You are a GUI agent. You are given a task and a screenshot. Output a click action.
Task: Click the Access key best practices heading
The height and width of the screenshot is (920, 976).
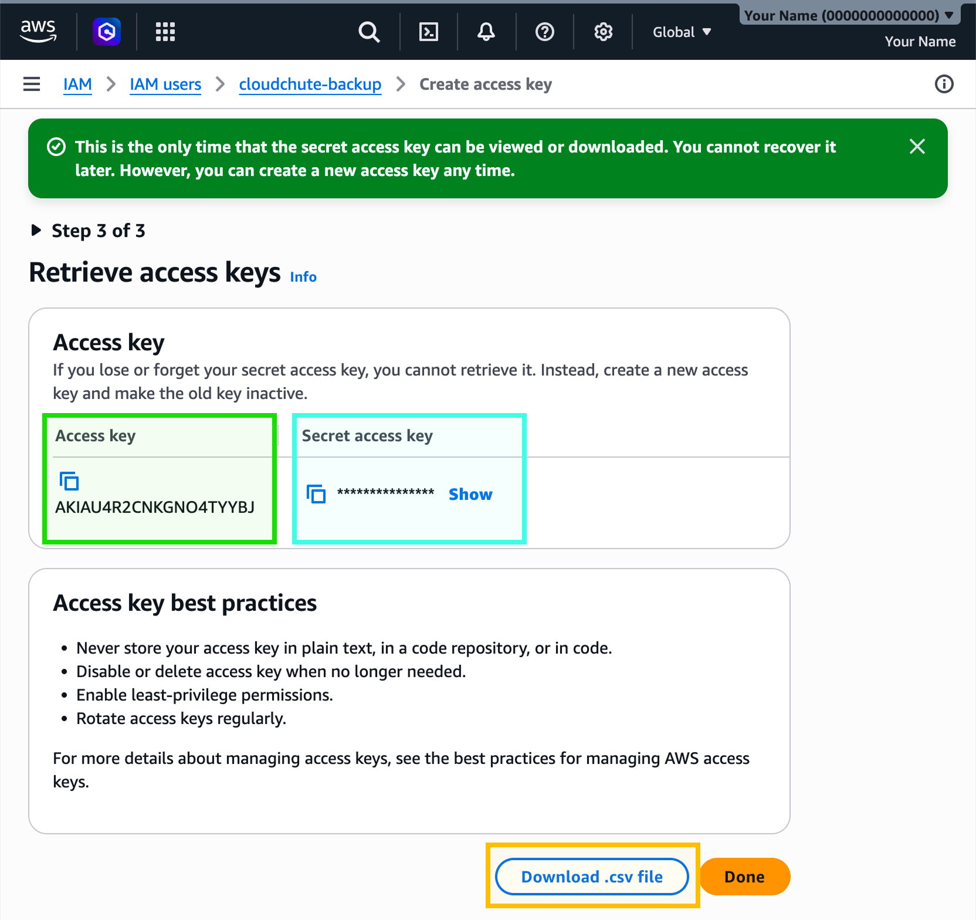click(185, 603)
